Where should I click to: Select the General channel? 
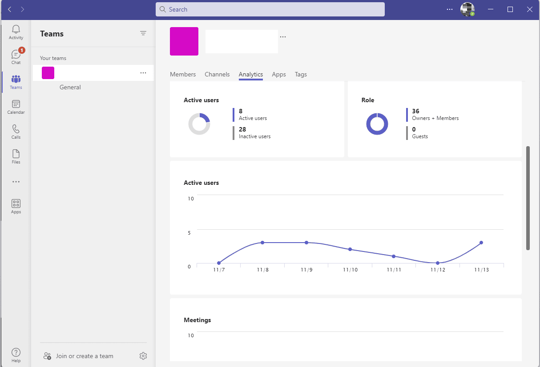coord(70,87)
